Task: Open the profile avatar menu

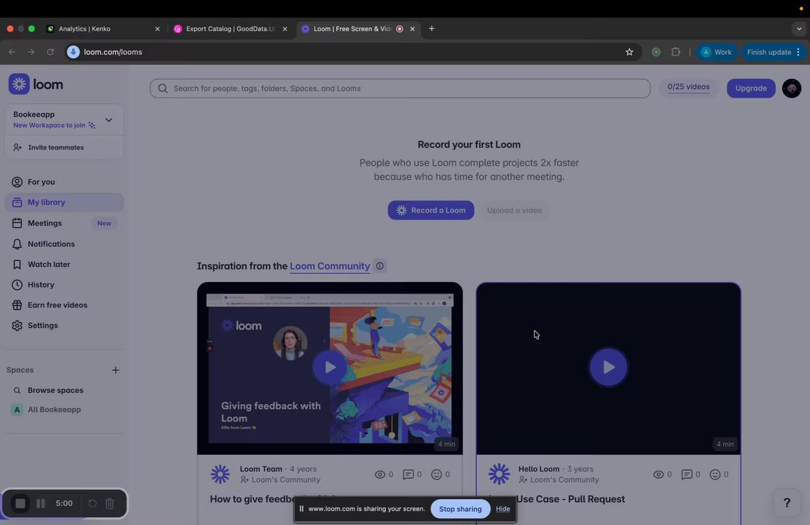Action: click(x=792, y=89)
